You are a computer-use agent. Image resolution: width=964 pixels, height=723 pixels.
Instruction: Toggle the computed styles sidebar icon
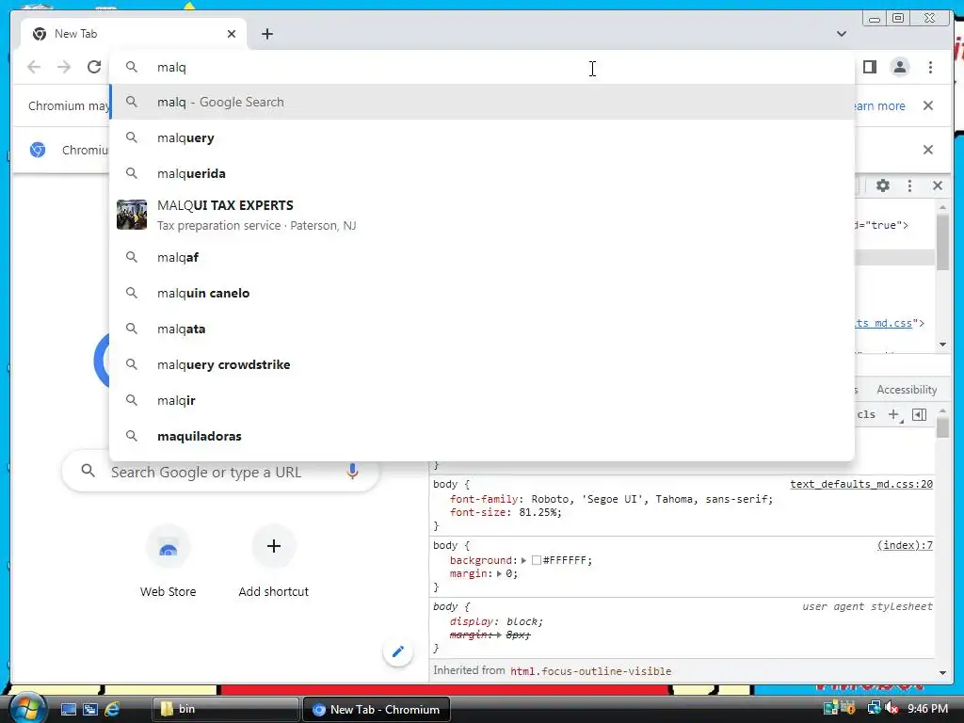[x=919, y=415]
